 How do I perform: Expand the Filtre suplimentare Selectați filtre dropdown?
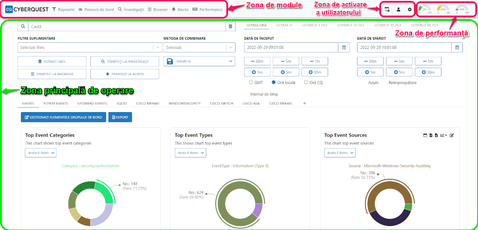pos(157,48)
